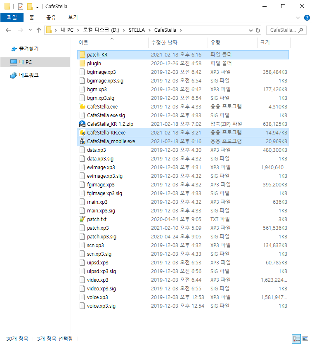Click the voice.xp3 file icon
This screenshot has width=312, height=344.
[x=82, y=297]
